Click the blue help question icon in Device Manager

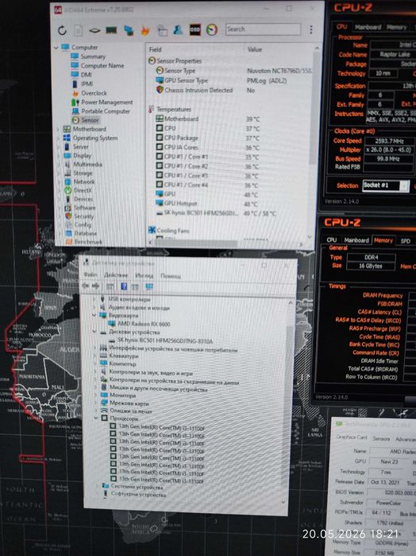(124, 286)
